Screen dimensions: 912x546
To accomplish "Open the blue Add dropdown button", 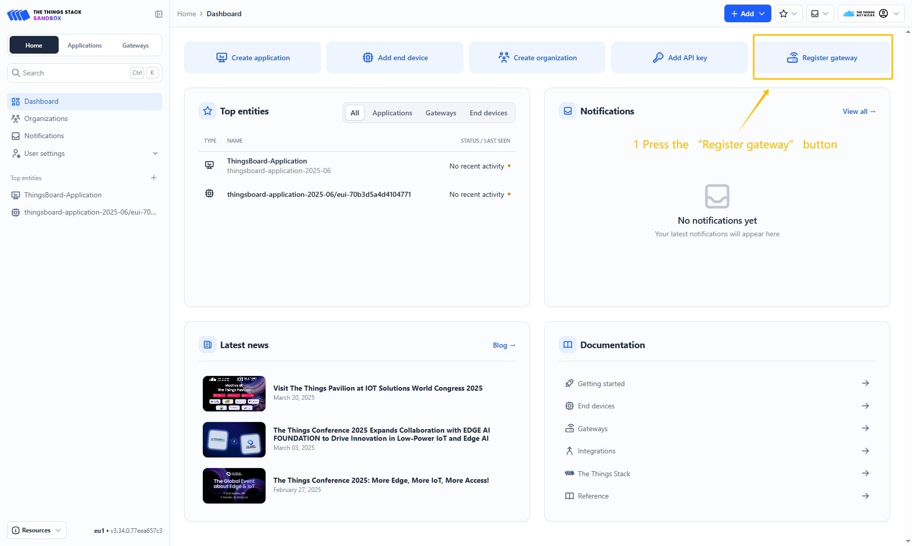I will point(747,14).
